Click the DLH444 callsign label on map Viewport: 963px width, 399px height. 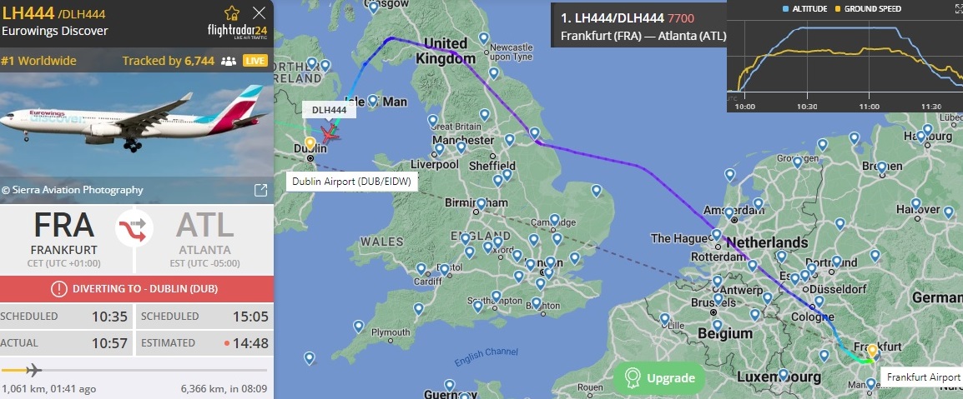point(329,110)
